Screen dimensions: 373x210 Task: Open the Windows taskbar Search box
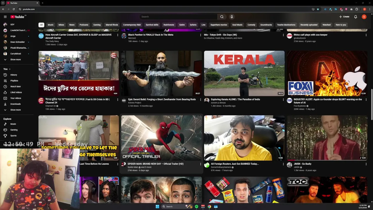click(176, 206)
